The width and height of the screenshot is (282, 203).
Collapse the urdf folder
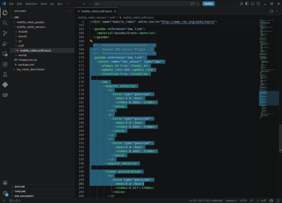(42, 46)
